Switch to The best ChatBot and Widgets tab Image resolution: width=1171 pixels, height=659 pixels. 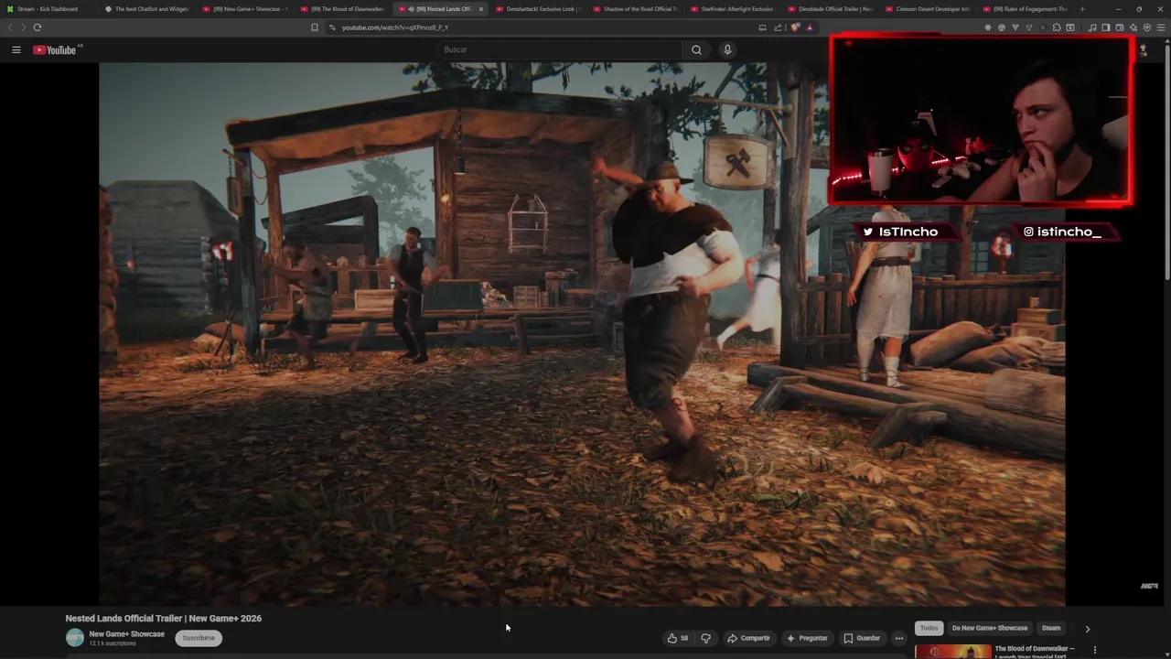(146, 9)
